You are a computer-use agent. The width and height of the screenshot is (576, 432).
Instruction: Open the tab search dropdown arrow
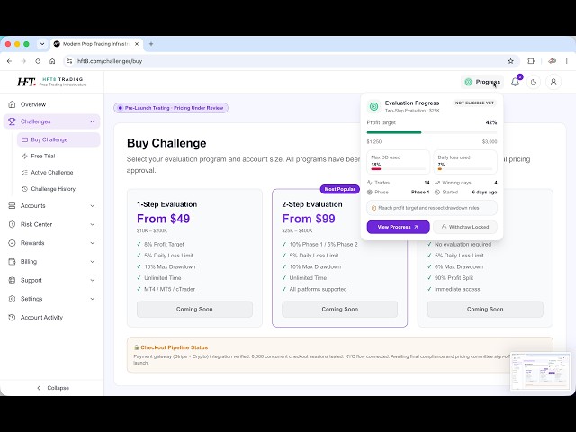pos(42,44)
